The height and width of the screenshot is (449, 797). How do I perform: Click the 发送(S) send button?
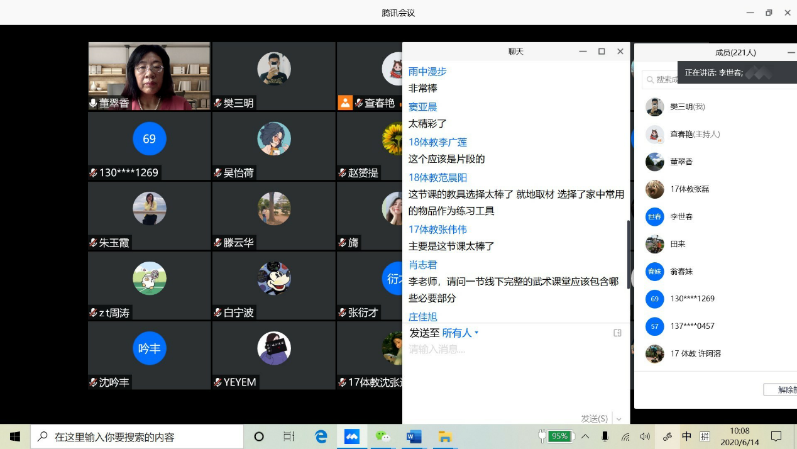tap(594, 418)
